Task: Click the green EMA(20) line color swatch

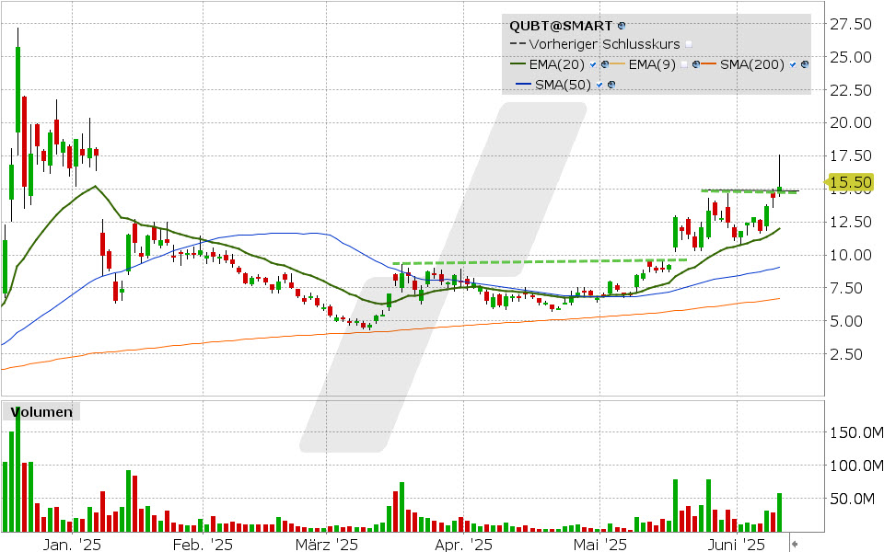Action: [x=518, y=64]
